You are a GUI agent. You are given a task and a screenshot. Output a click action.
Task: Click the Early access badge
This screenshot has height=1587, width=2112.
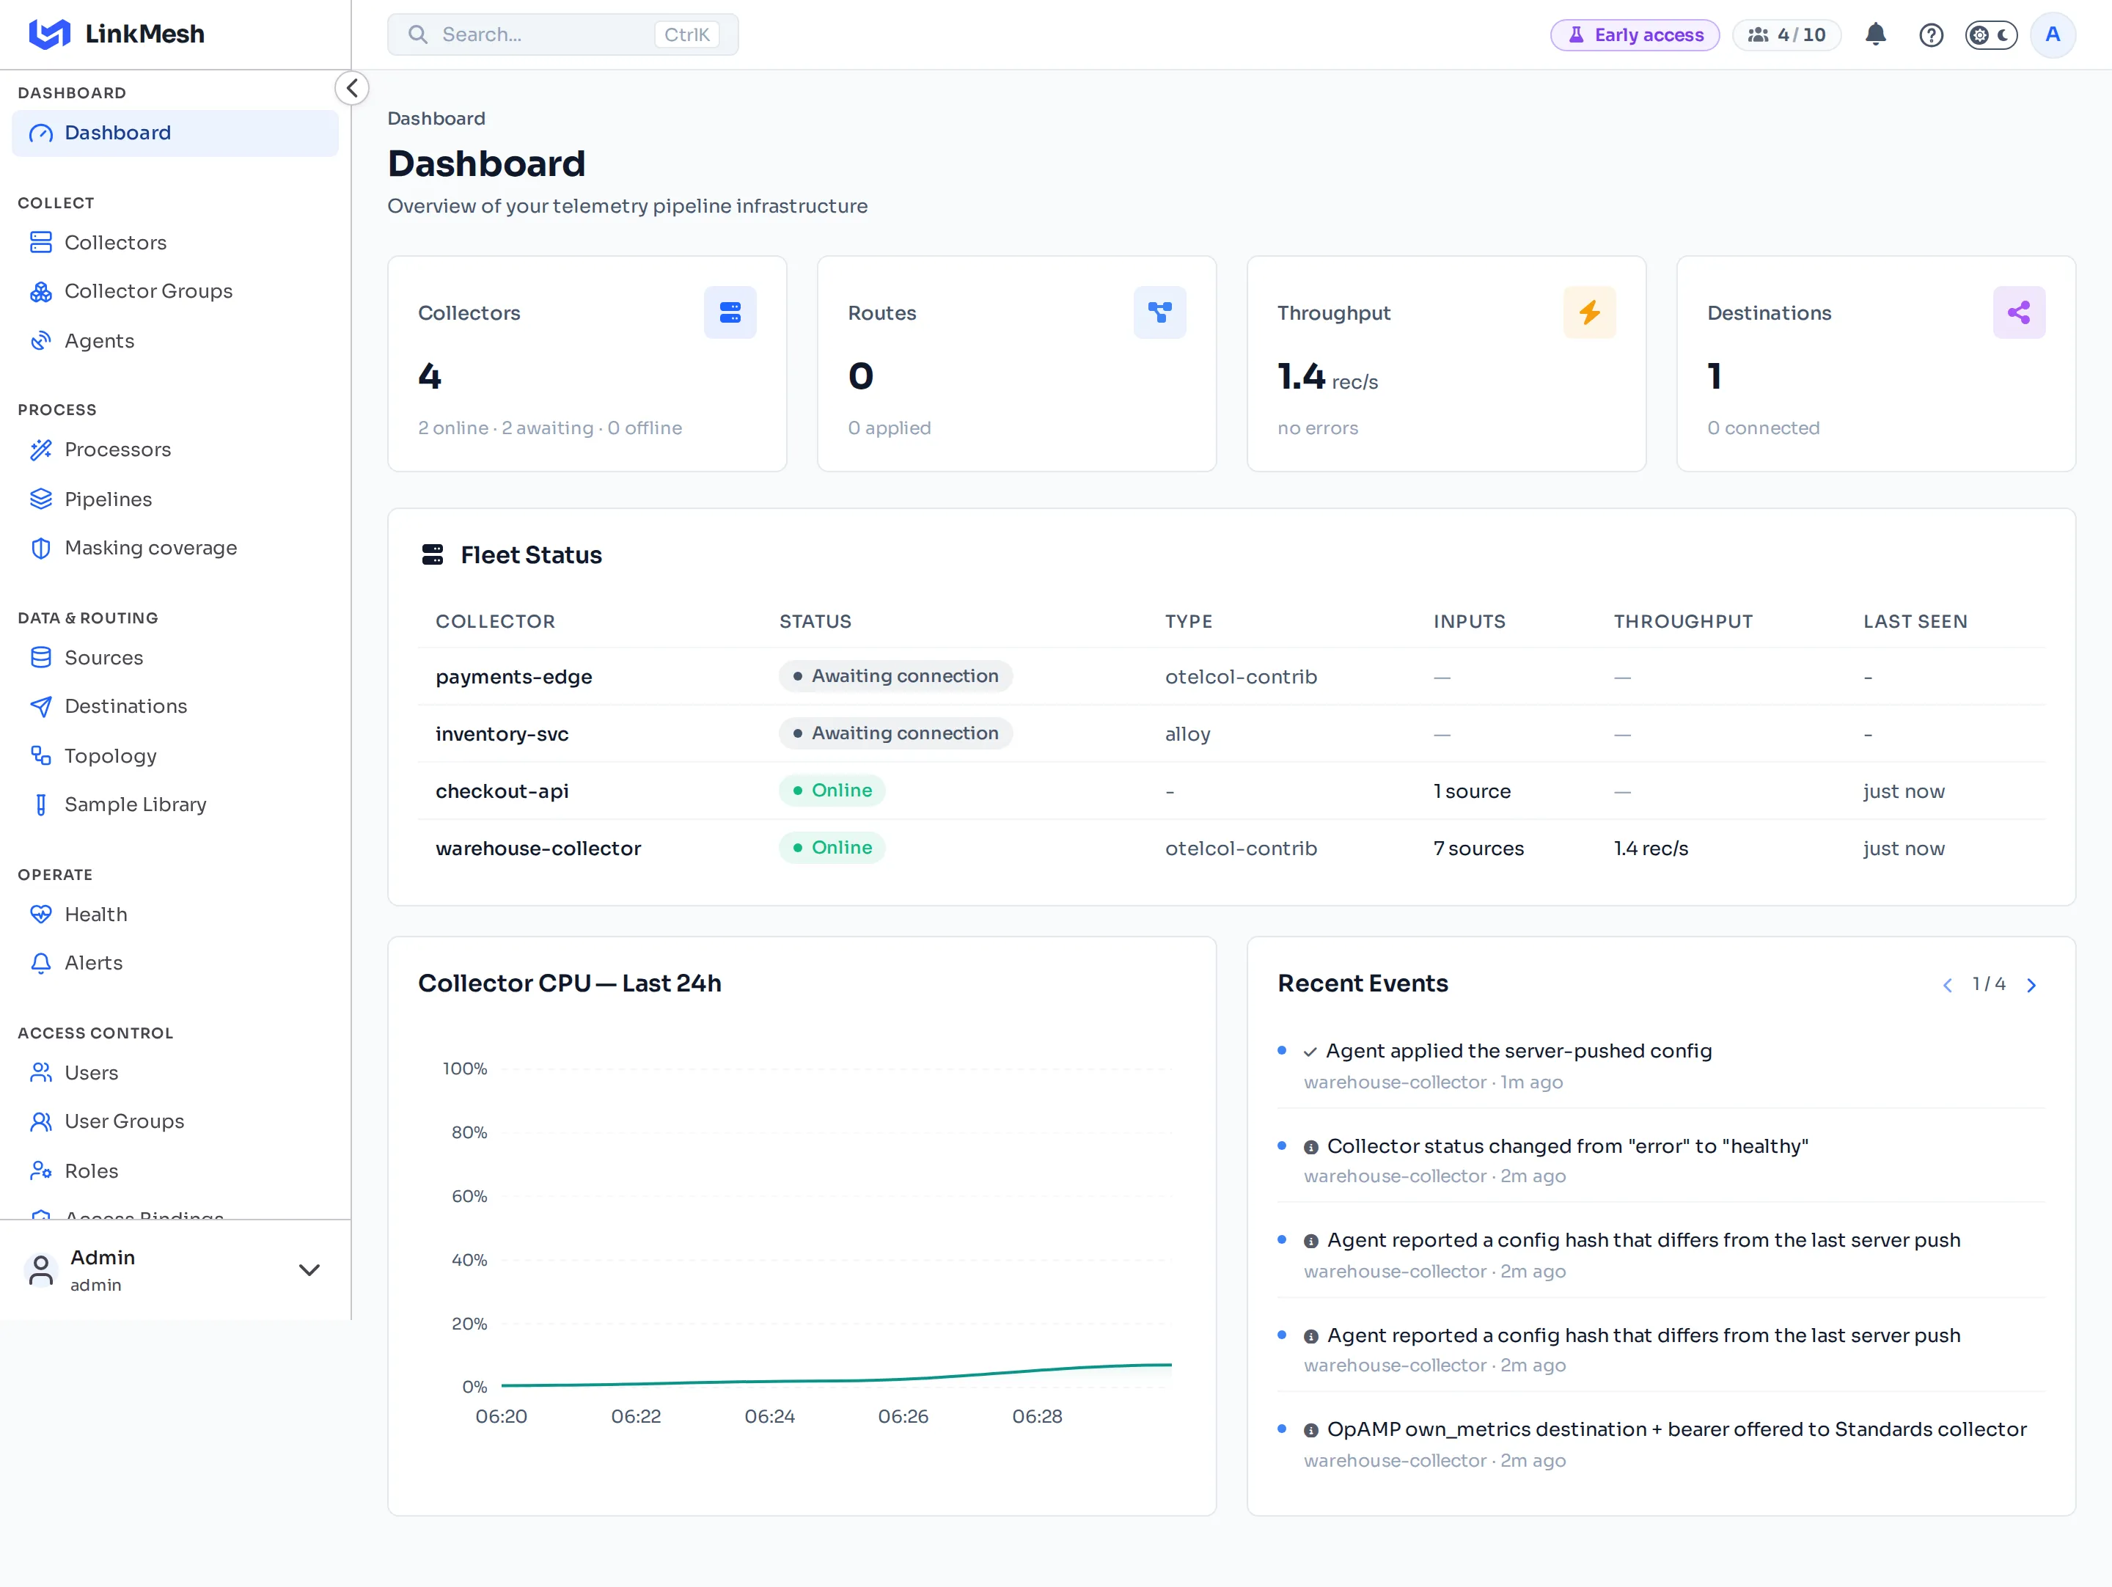(x=1635, y=35)
